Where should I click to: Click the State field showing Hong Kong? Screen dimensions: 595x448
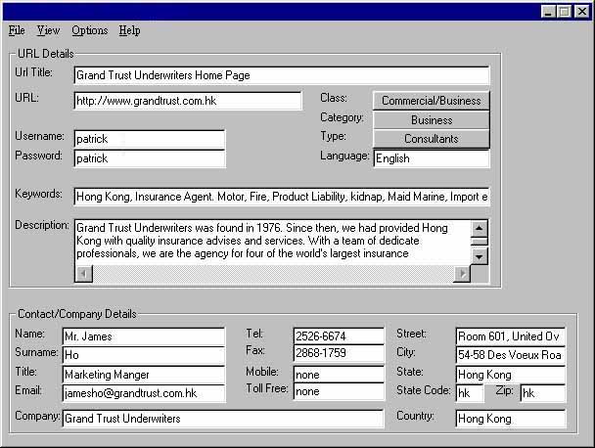click(x=511, y=375)
